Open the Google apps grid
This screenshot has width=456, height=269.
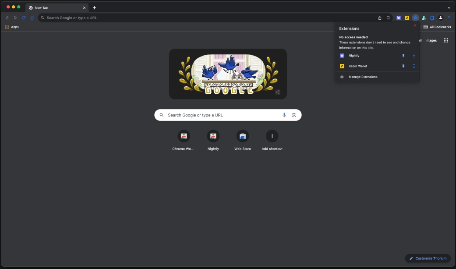[446, 40]
